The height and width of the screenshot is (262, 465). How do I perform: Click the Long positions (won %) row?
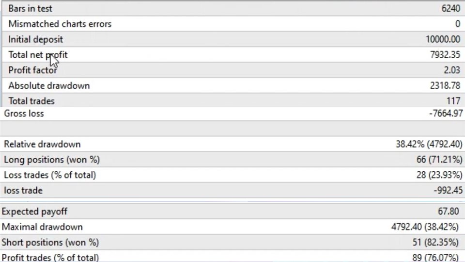[232, 160]
